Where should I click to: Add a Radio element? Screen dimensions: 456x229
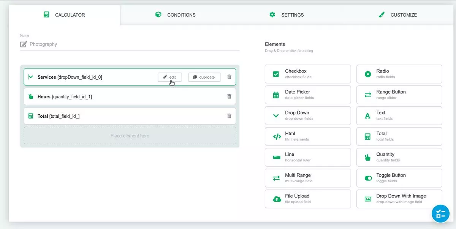[x=399, y=74]
